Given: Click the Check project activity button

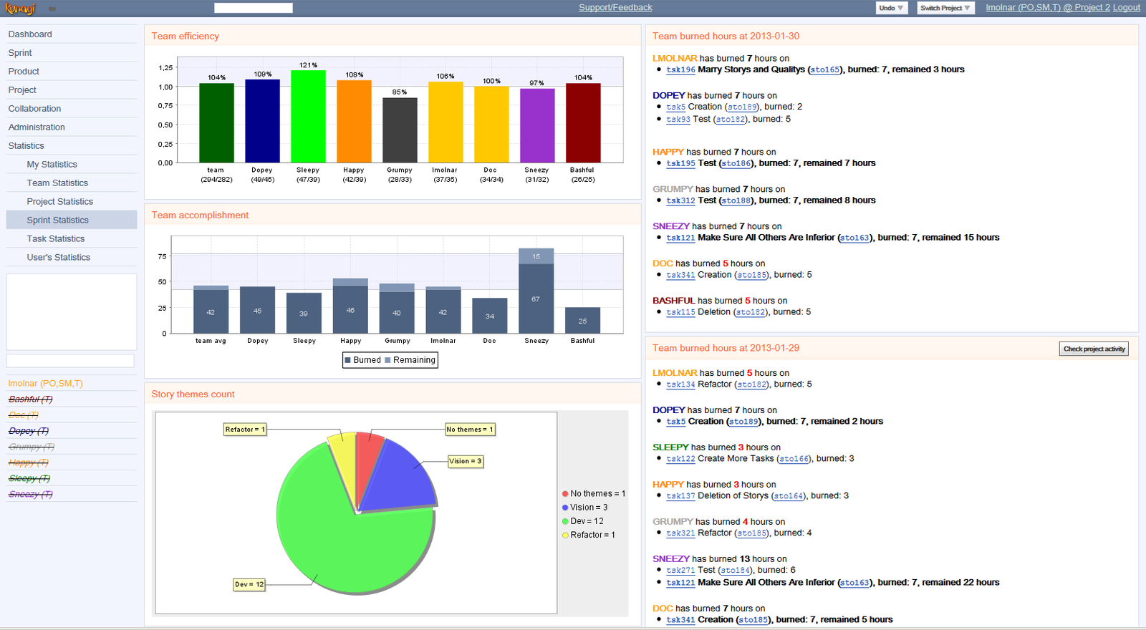Looking at the screenshot, I should pos(1094,349).
